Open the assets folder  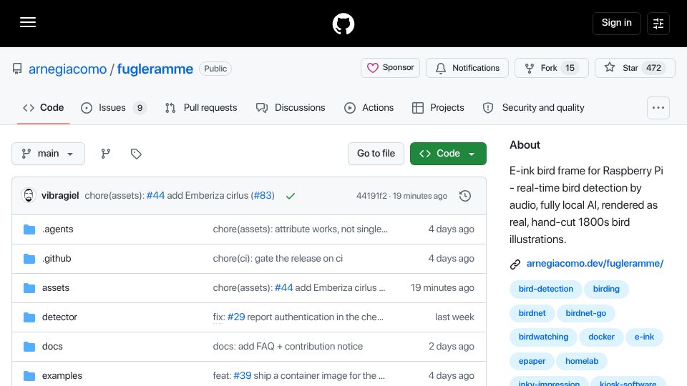click(56, 288)
